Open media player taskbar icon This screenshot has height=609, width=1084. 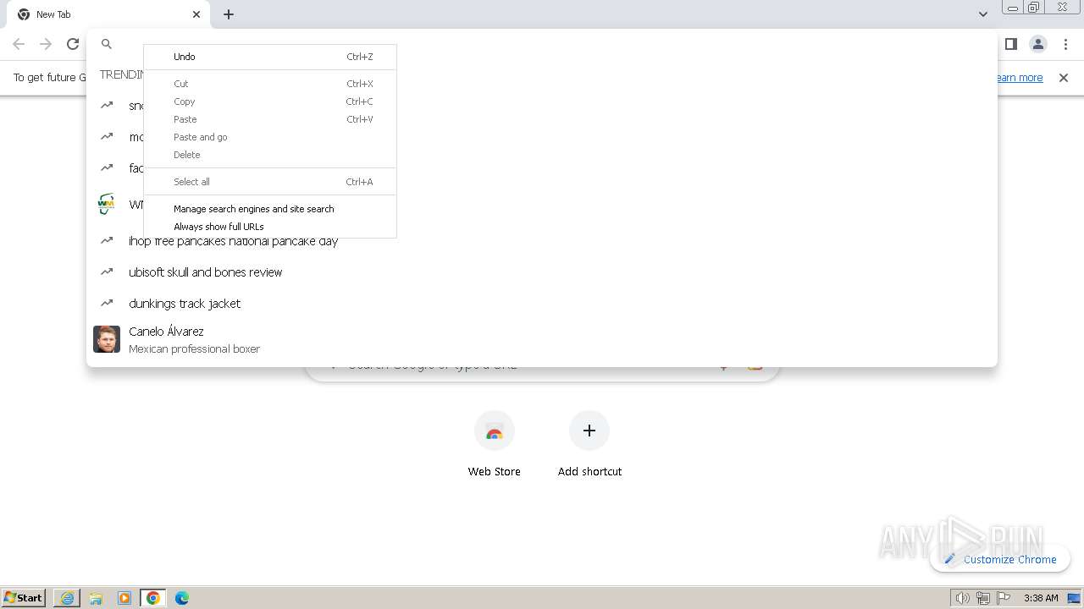pyautogui.click(x=124, y=598)
